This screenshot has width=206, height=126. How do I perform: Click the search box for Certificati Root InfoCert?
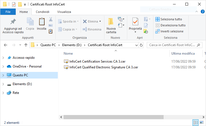tap(174, 45)
